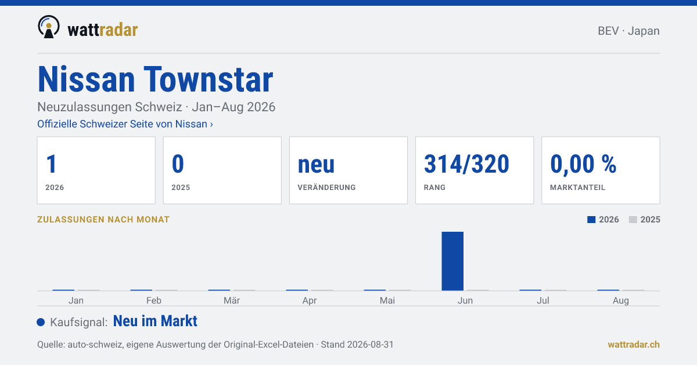The height and width of the screenshot is (365, 697).
Task: Click the 'Quelle: auto-schweiz' source line
Action: [215, 344]
